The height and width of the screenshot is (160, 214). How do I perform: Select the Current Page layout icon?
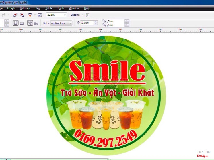pyautogui.click(x=36, y=23)
